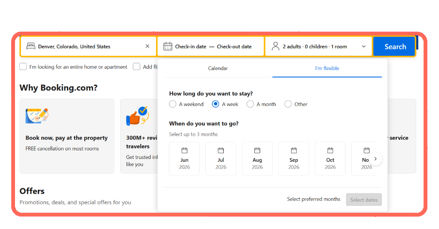Select the Jun 2026 month card
This screenshot has width=439, height=229.
(x=184, y=159)
